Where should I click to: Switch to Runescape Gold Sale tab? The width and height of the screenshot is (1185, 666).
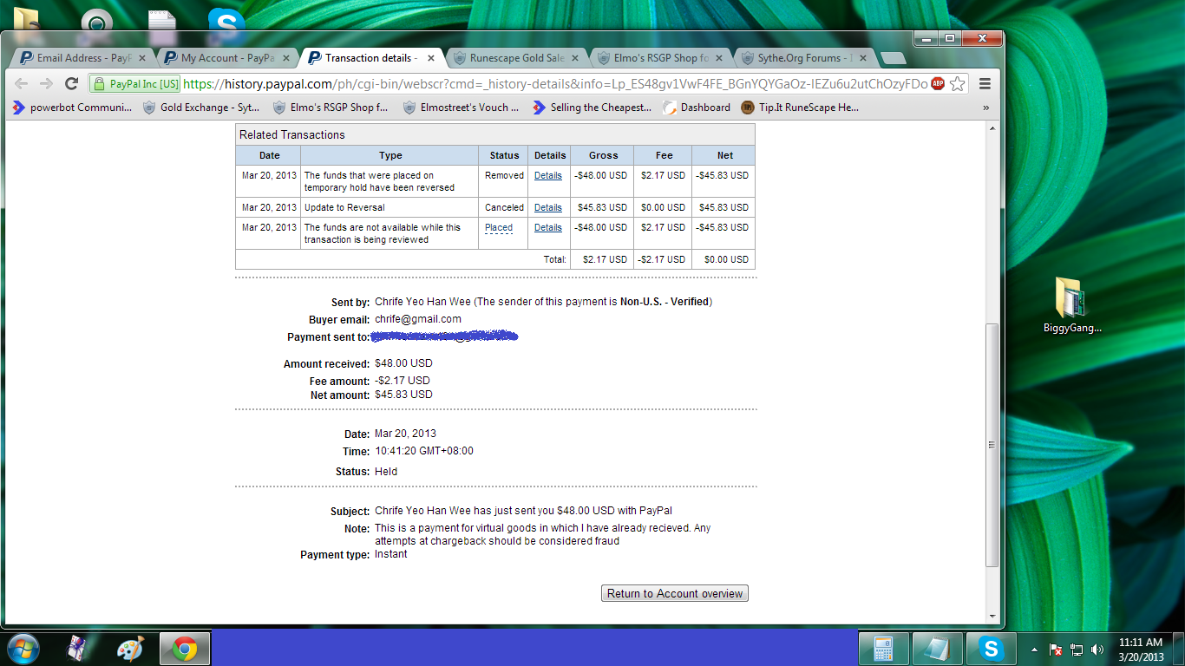[x=516, y=58]
